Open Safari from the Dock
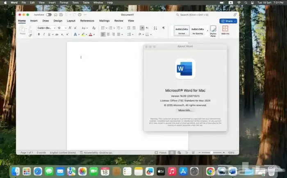287x178 pixels. (x=38, y=171)
